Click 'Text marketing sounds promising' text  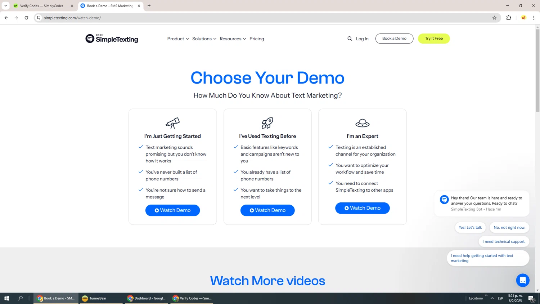[176, 154]
